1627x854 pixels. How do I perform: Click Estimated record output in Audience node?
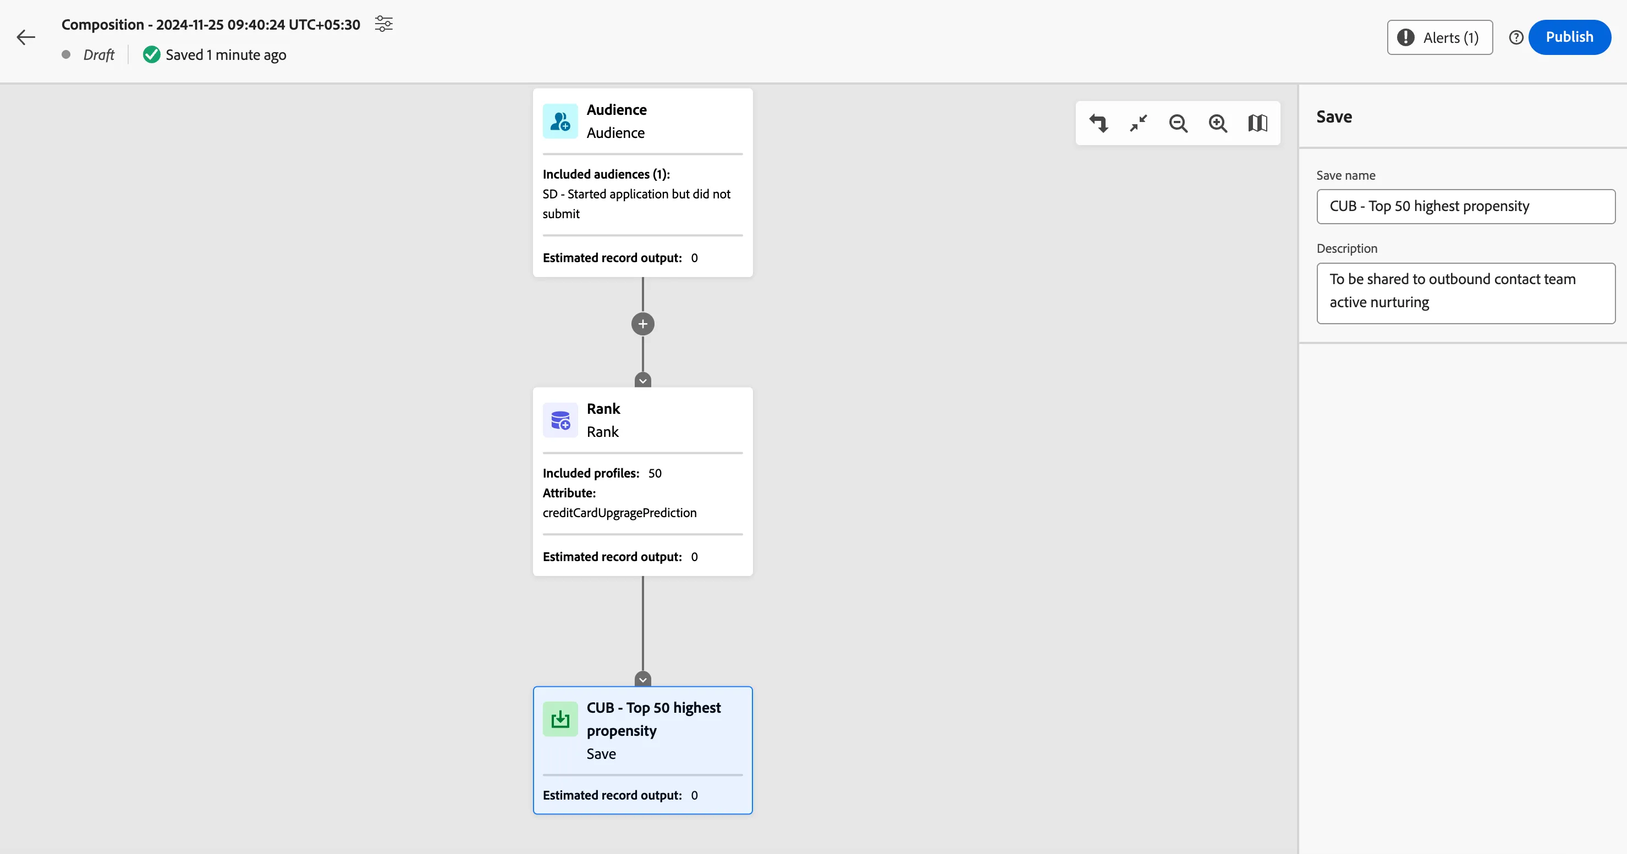pos(620,258)
